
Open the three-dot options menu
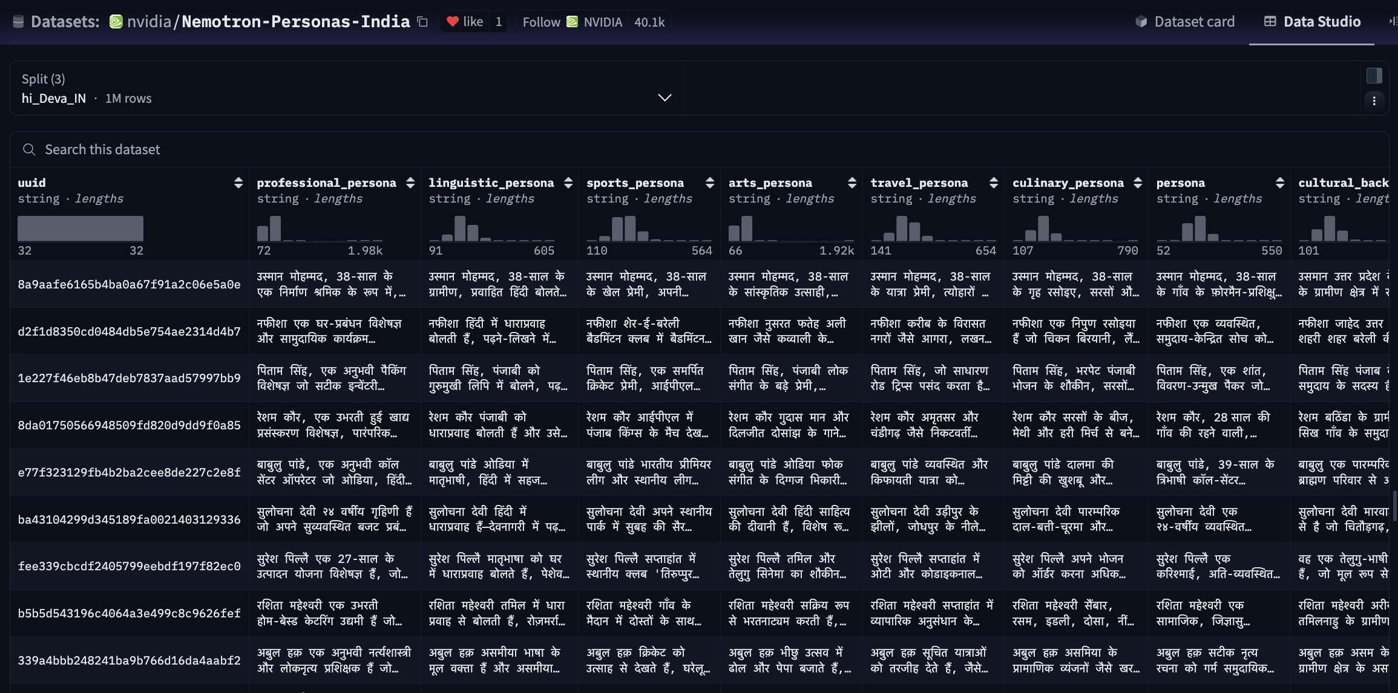coord(1374,101)
